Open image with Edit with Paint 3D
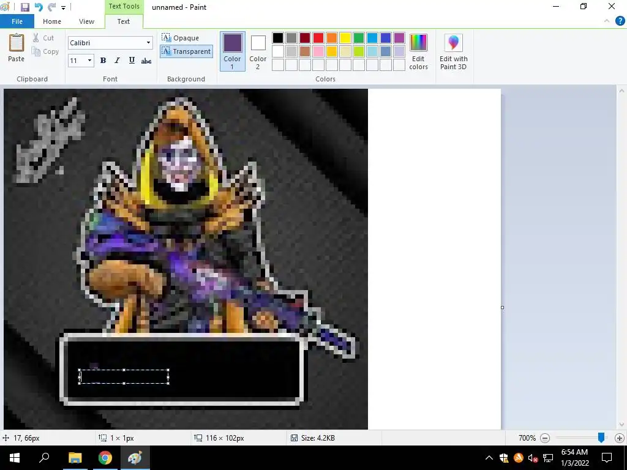 pyautogui.click(x=454, y=51)
